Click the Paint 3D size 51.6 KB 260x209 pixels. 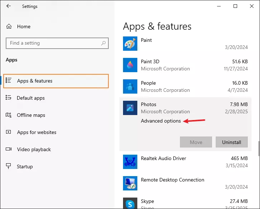[x=240, y=61]
